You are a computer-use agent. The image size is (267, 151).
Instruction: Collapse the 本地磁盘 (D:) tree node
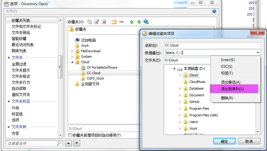point(174,68)
